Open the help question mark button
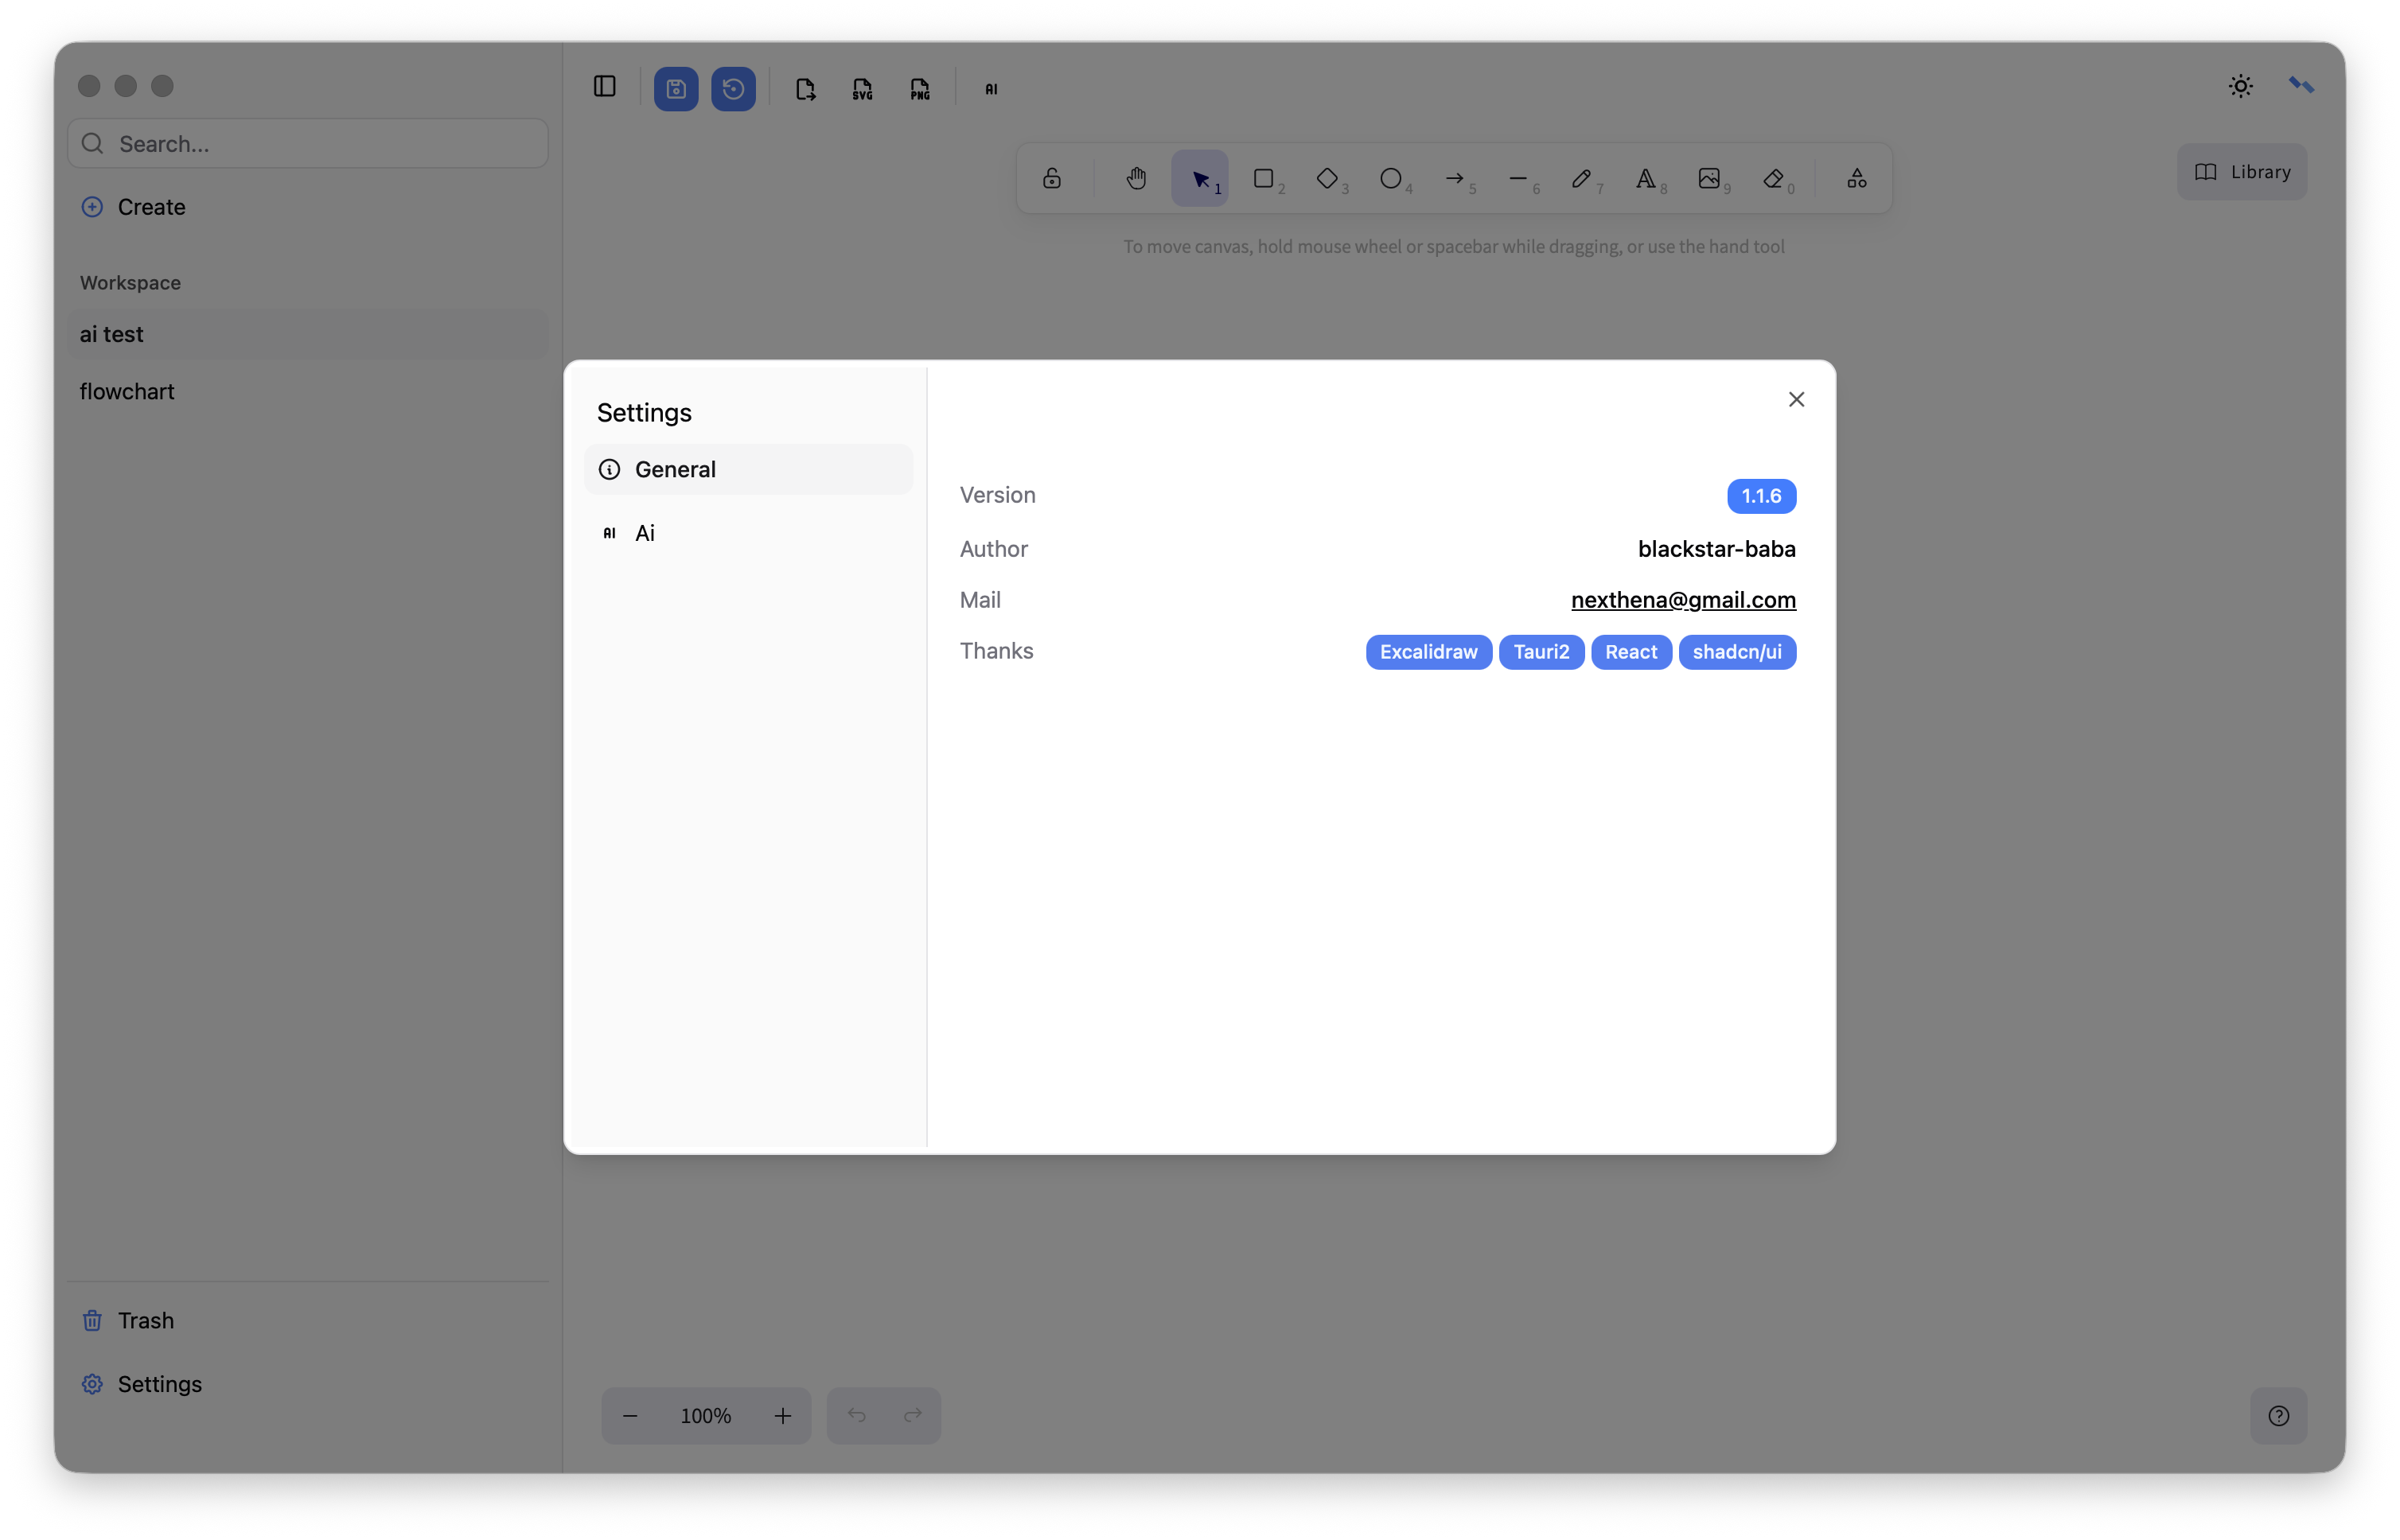2400x1540 pixels. [x=2279, y=1416]
